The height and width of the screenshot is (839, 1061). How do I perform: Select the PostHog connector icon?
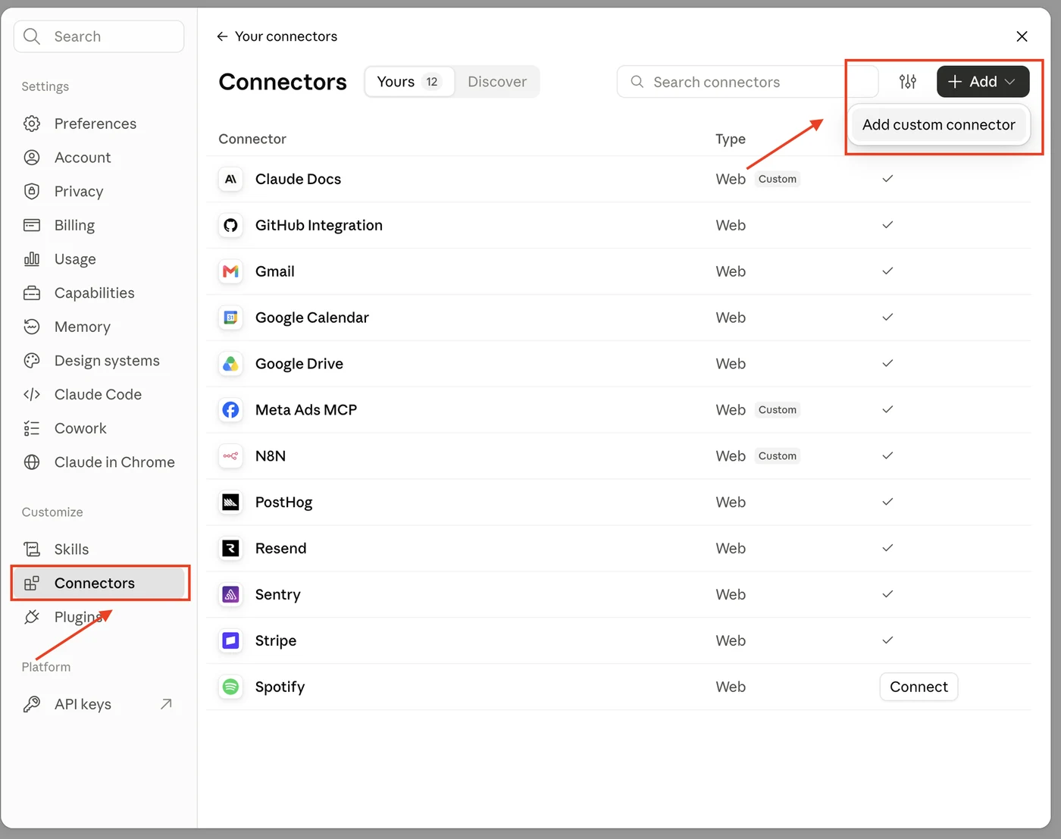click(231, 502)
